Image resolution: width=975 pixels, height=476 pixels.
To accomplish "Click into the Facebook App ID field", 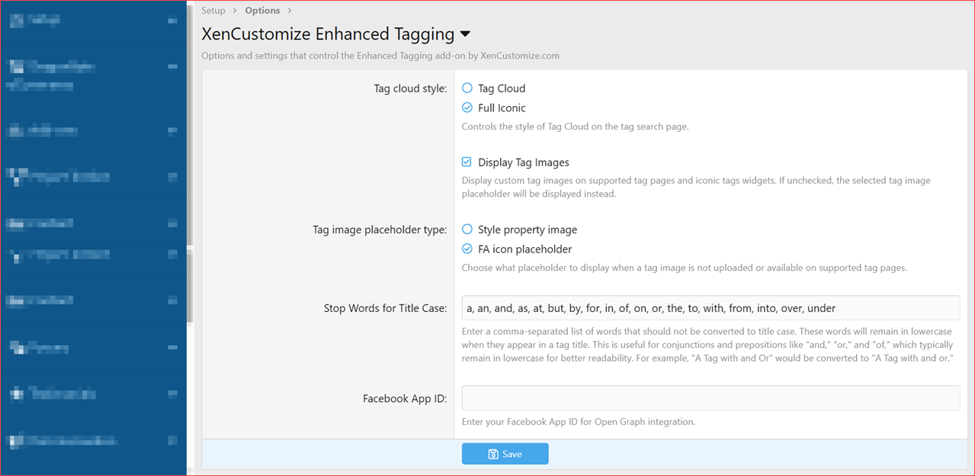I will [x=710, y=397].
